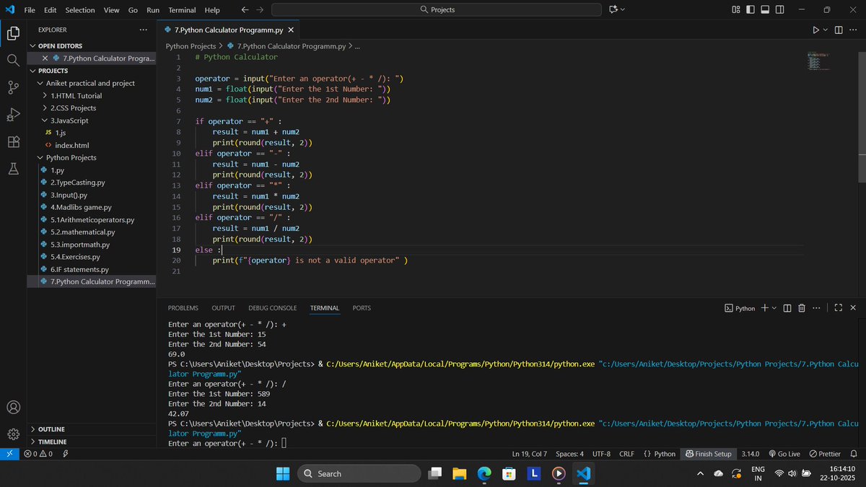Expand the OUTLINE section

tap(51, 429)
